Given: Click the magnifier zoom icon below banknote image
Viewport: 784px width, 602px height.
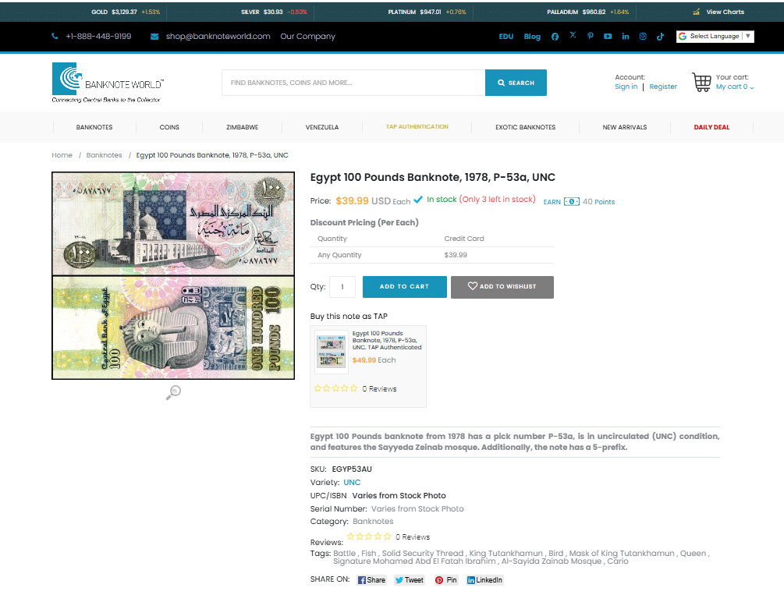Looking at the screenshot, I should click(173, 392).
